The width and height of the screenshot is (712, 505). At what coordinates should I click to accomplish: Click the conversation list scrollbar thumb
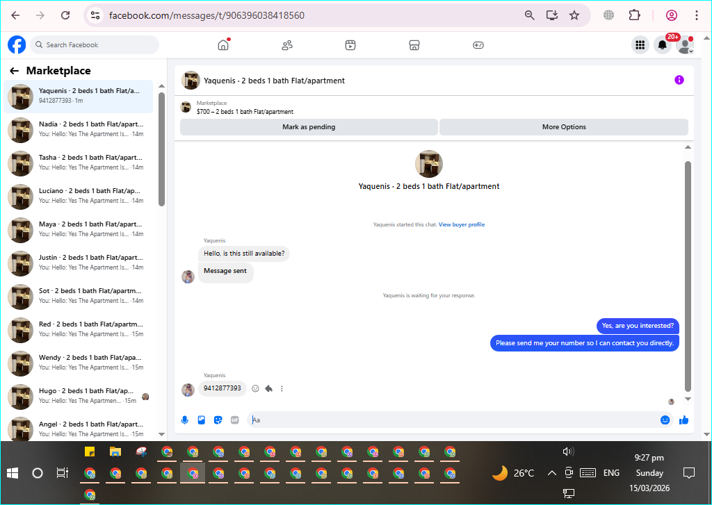click(161, 149)
